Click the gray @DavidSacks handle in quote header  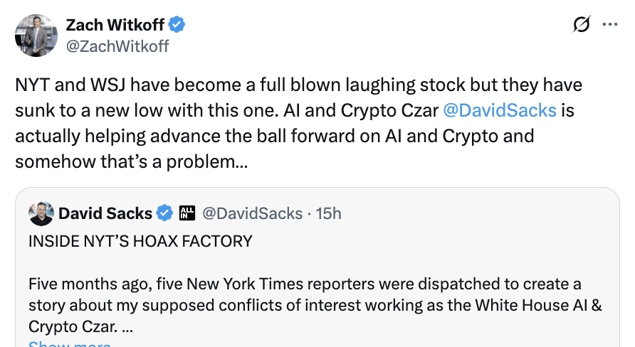pyautogui.click(x=253, y=213)
